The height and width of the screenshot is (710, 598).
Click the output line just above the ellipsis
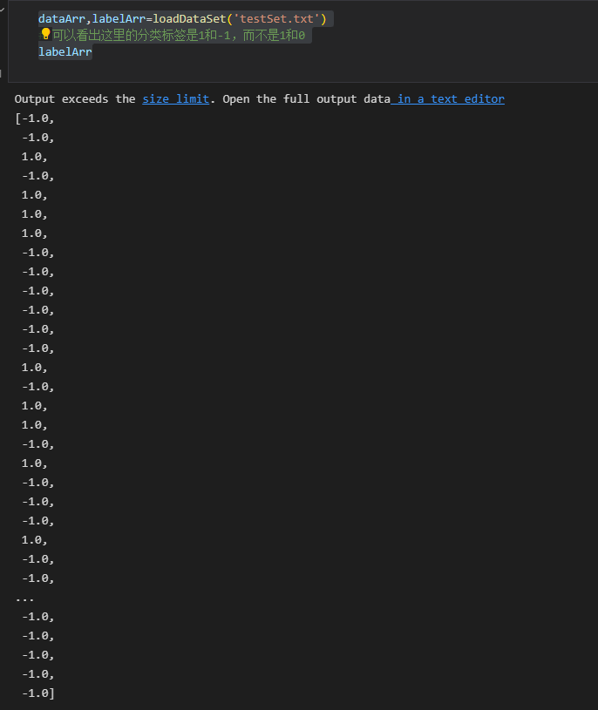pyautogui.click(x=38, y=578)
